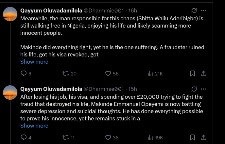Open Grok icon on the 16h tweet

click(194, 10)
